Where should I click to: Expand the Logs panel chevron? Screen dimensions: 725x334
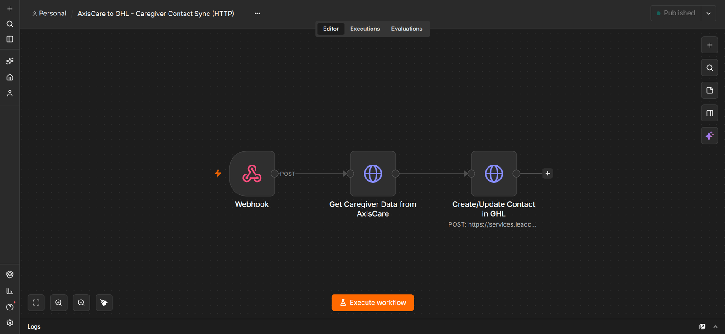point(715,327)
